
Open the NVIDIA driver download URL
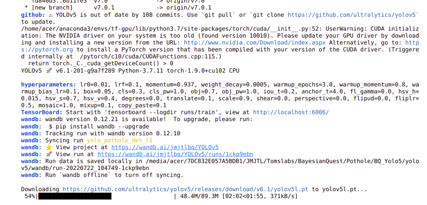pos(255,43)
